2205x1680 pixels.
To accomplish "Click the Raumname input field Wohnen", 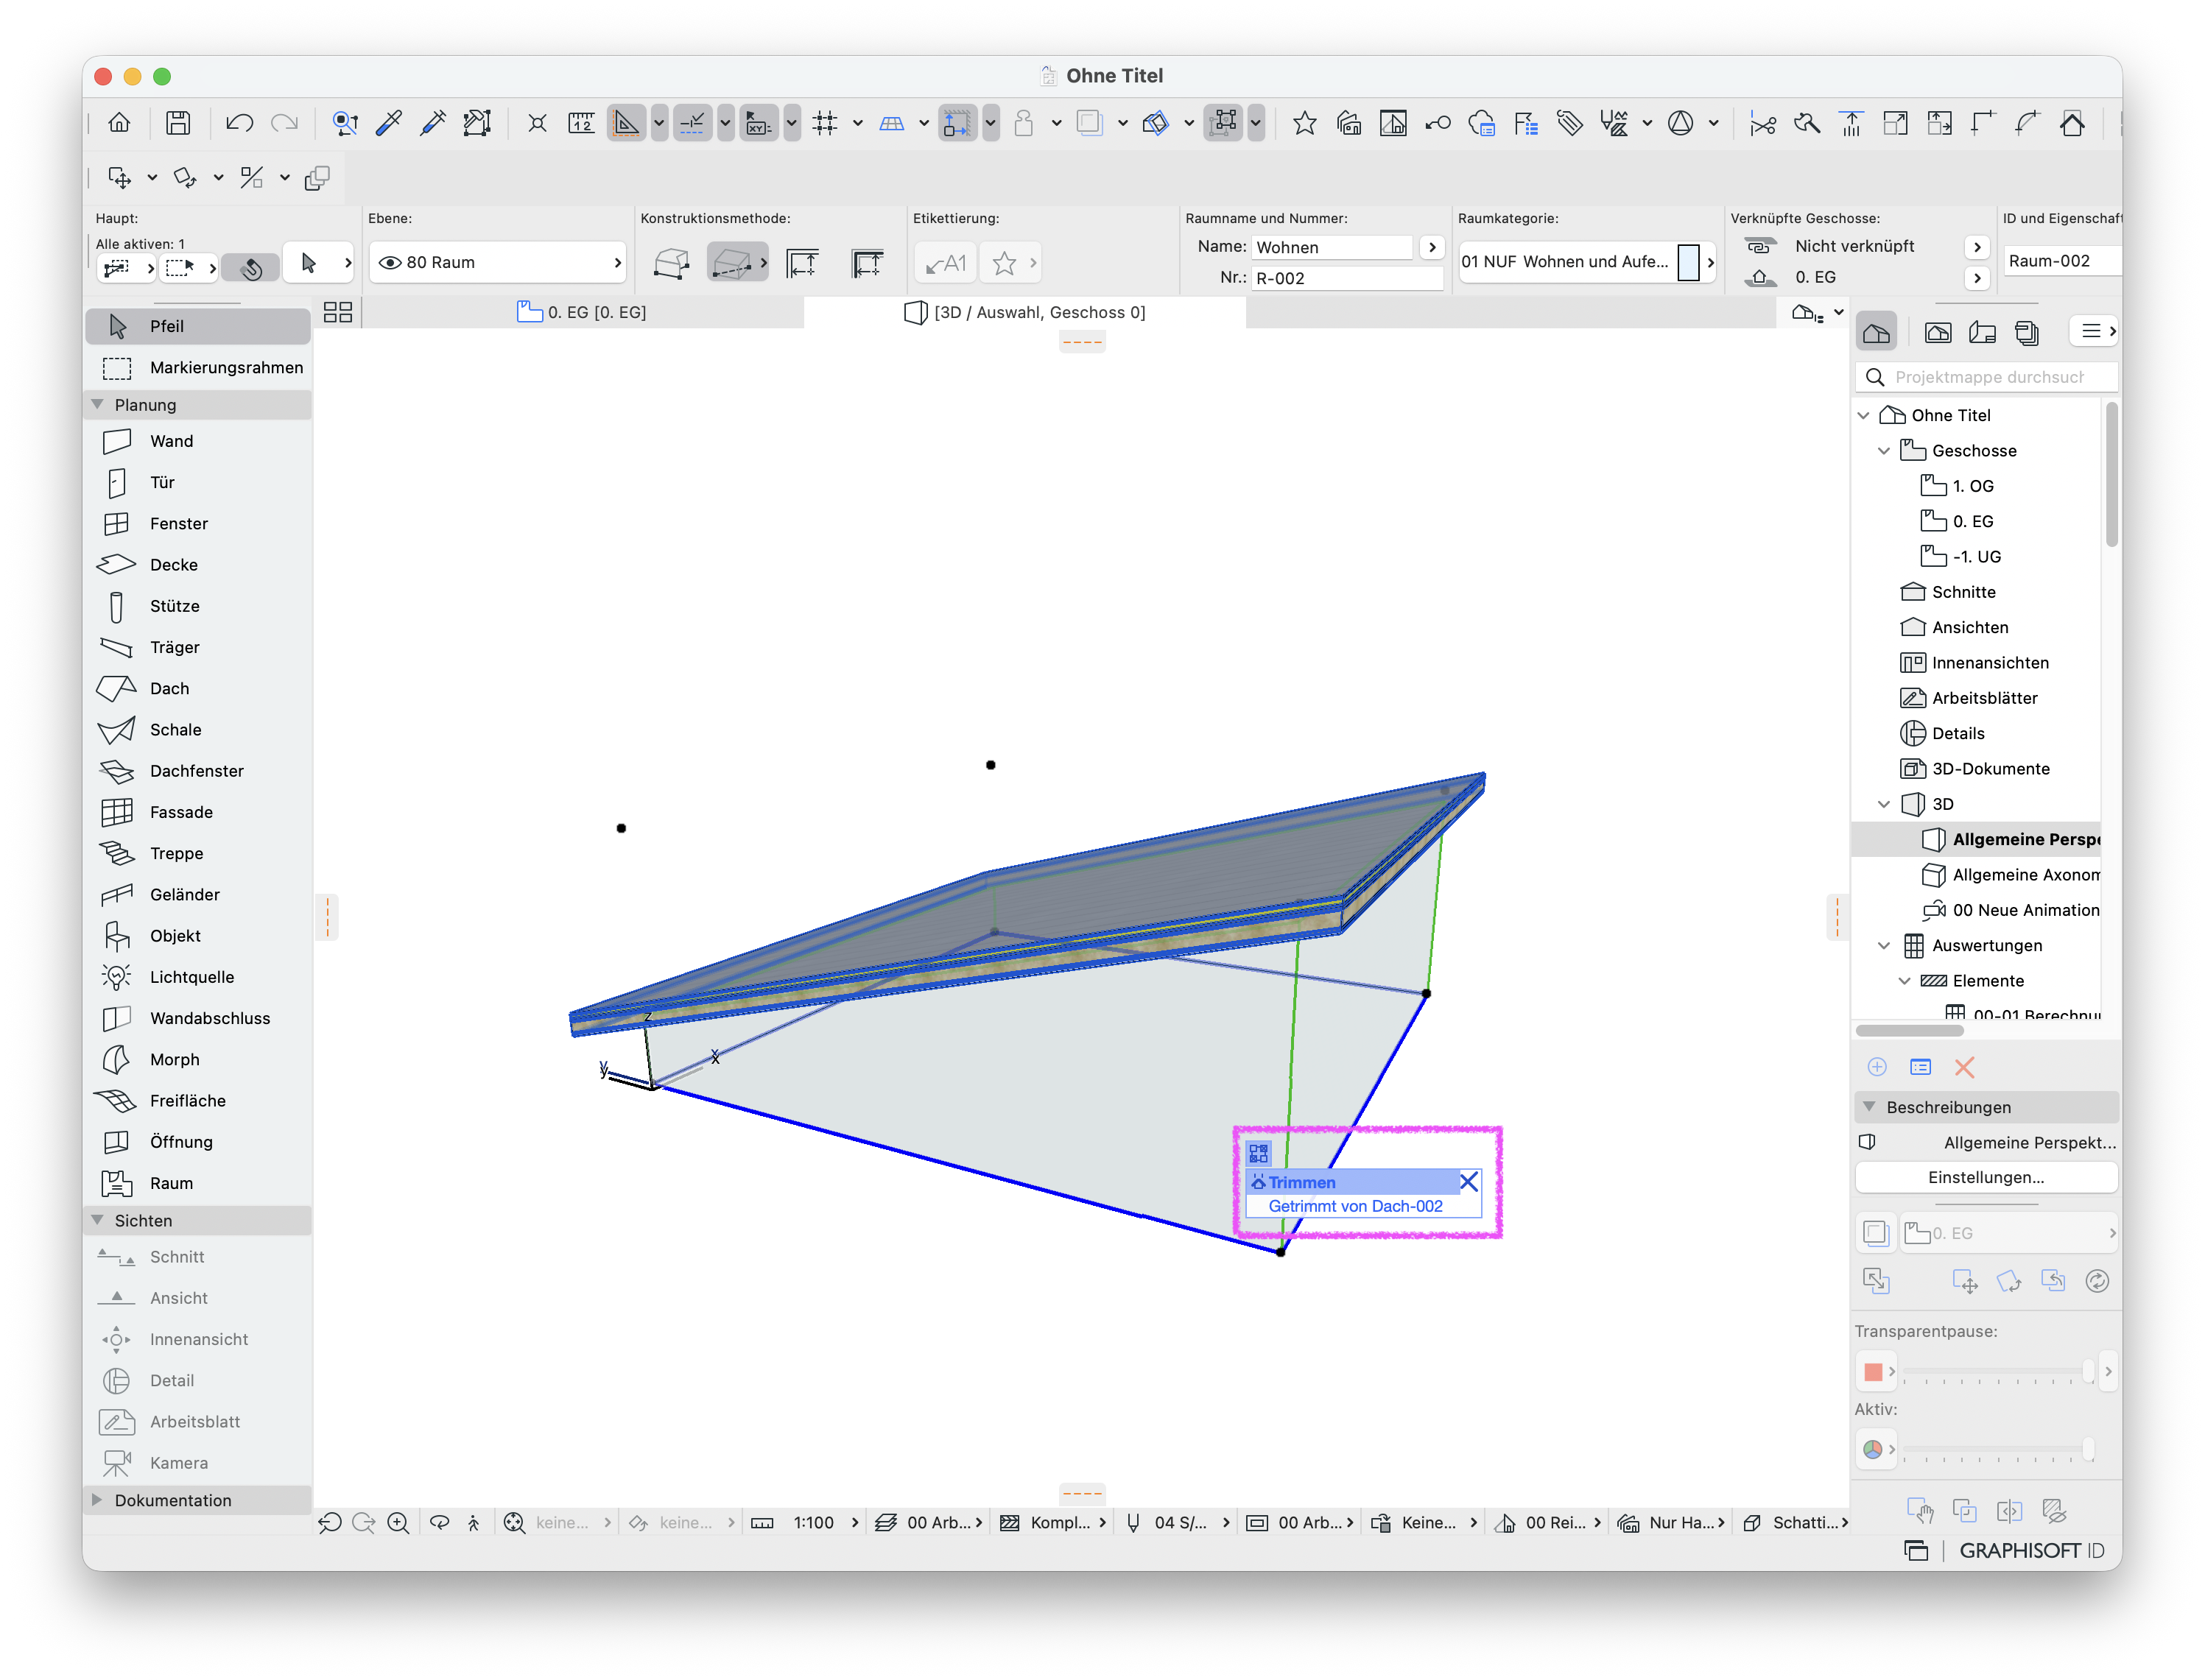I will (x=1332, y=247).
